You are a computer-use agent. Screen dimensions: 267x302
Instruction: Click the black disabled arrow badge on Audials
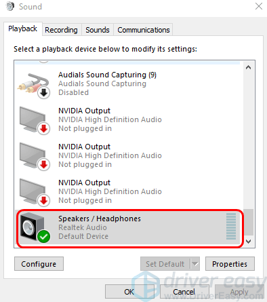(x=44, y=92)
